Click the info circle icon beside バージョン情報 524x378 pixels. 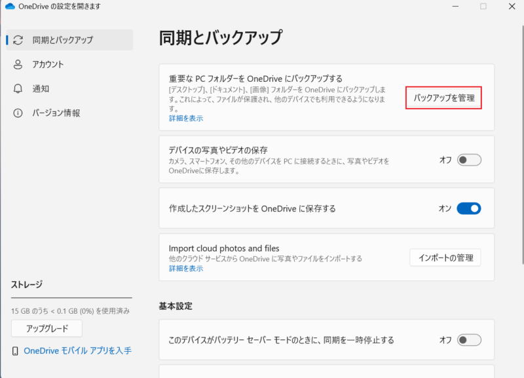[x=18, y=113]
